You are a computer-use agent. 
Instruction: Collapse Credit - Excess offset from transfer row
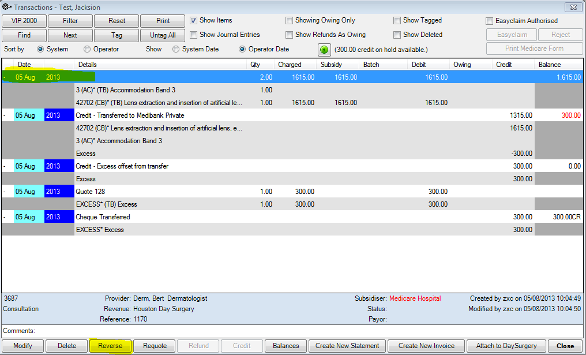[x=5, y=166]
